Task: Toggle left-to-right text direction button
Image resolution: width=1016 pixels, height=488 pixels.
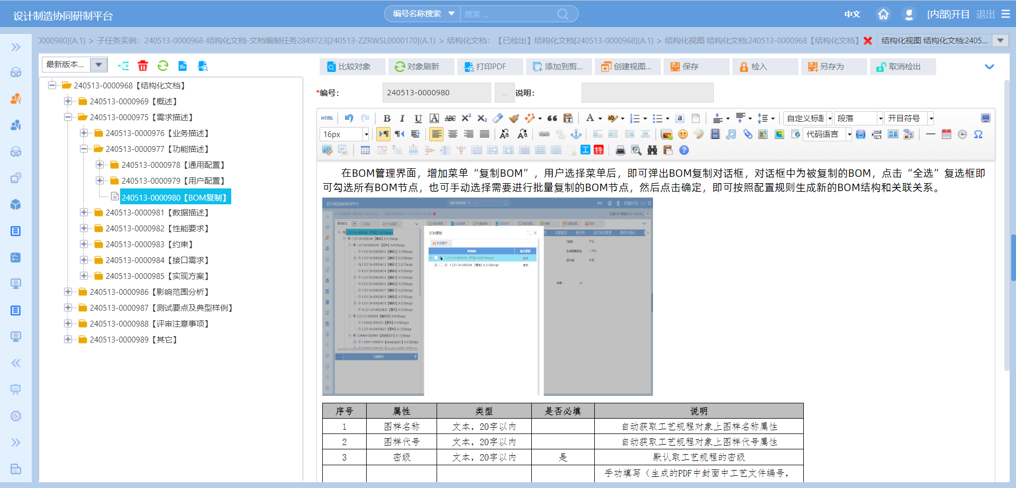Action: click(x=383, y=134)
